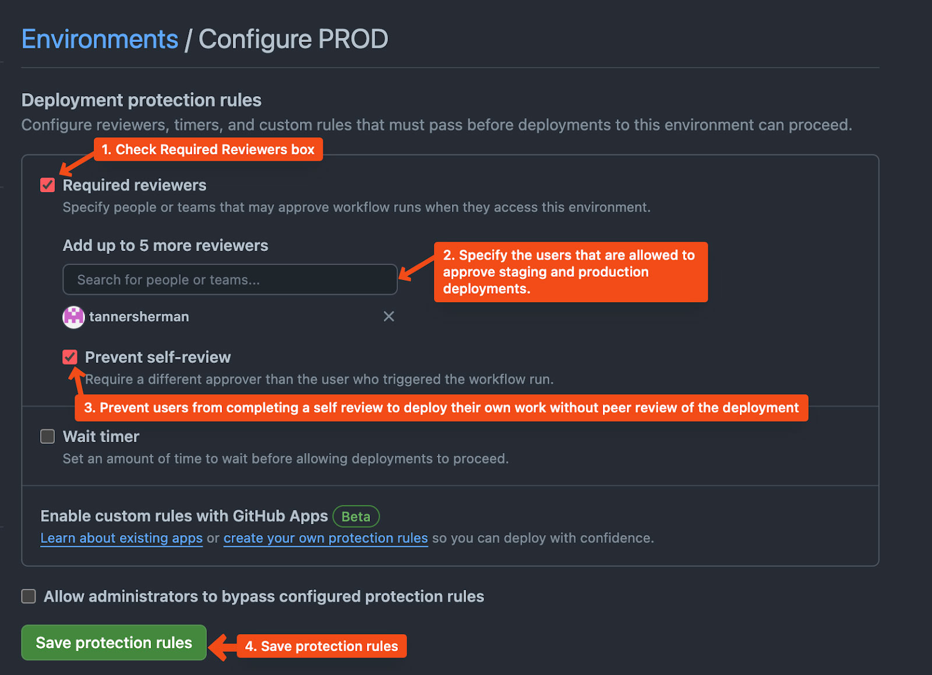Click the Required reviewers heading text
Viewport: 932px width, 675px height.
(x=134, y=185)
